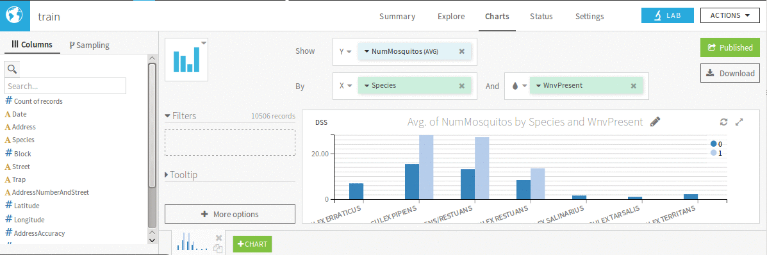Image resolution: width=767 pixels, height=255 pixels.
Task: Click the Date text type icon
Action: click(x=8, y=114)
